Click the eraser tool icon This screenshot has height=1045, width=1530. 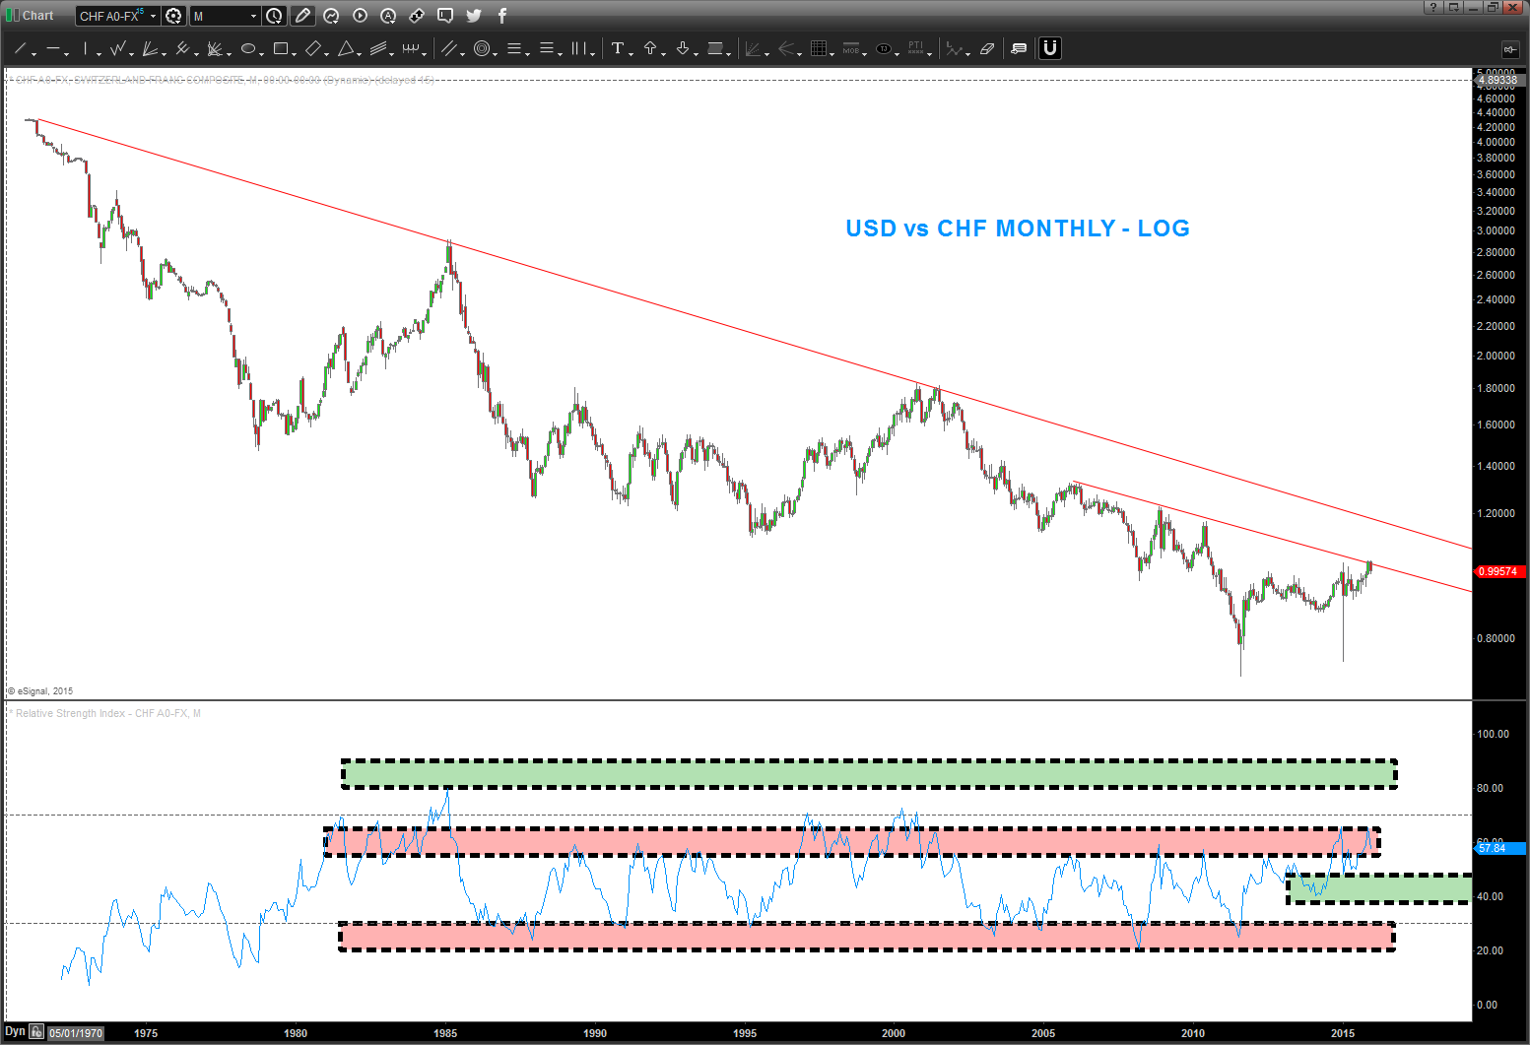(x=987, y=48)
